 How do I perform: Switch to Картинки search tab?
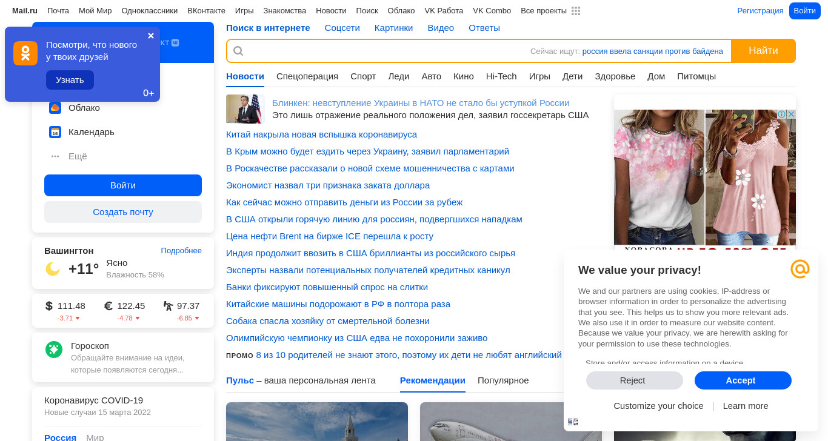point(394,28)
